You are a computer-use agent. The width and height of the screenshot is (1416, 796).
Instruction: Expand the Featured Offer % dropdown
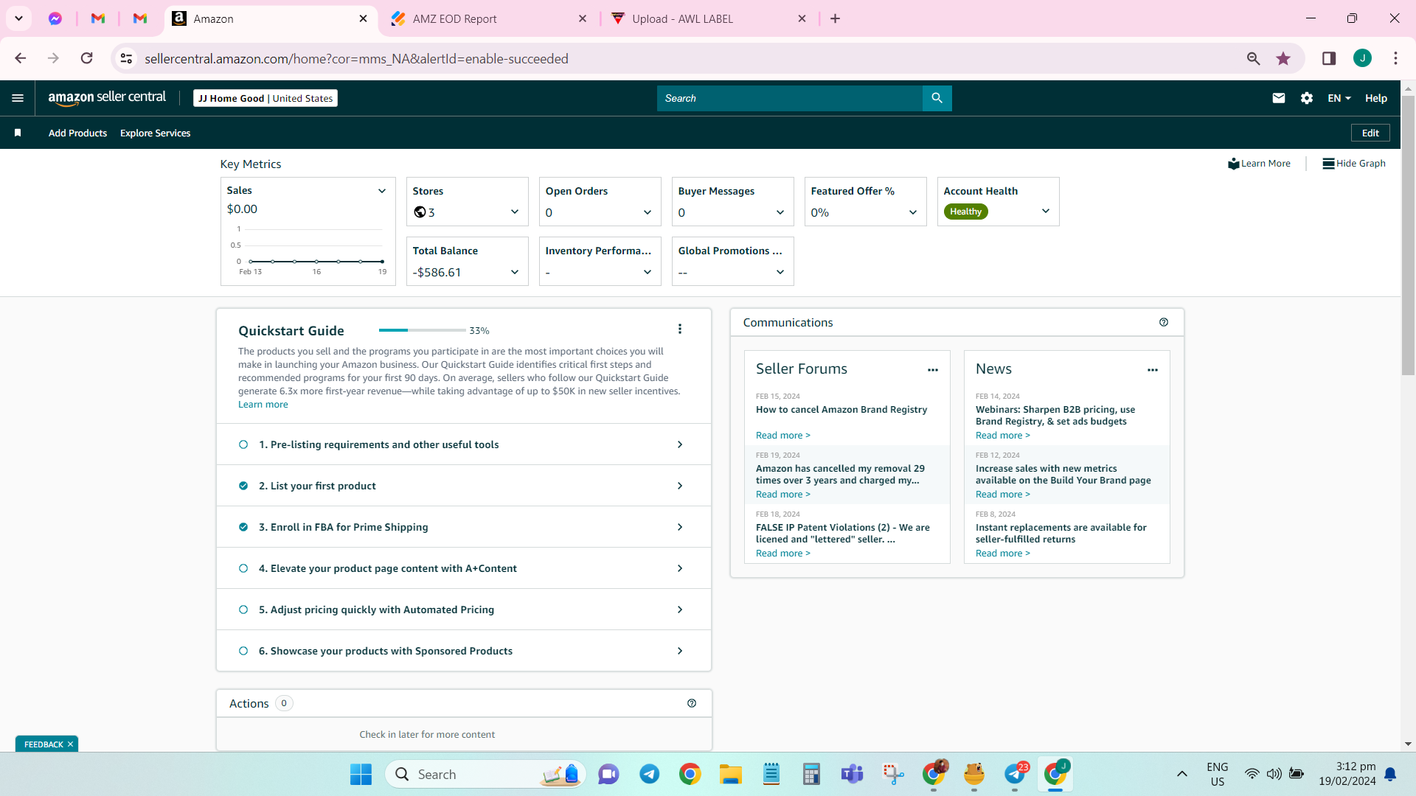tap(913, 212)
